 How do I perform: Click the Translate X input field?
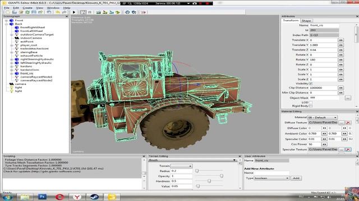tap(323, 40)
